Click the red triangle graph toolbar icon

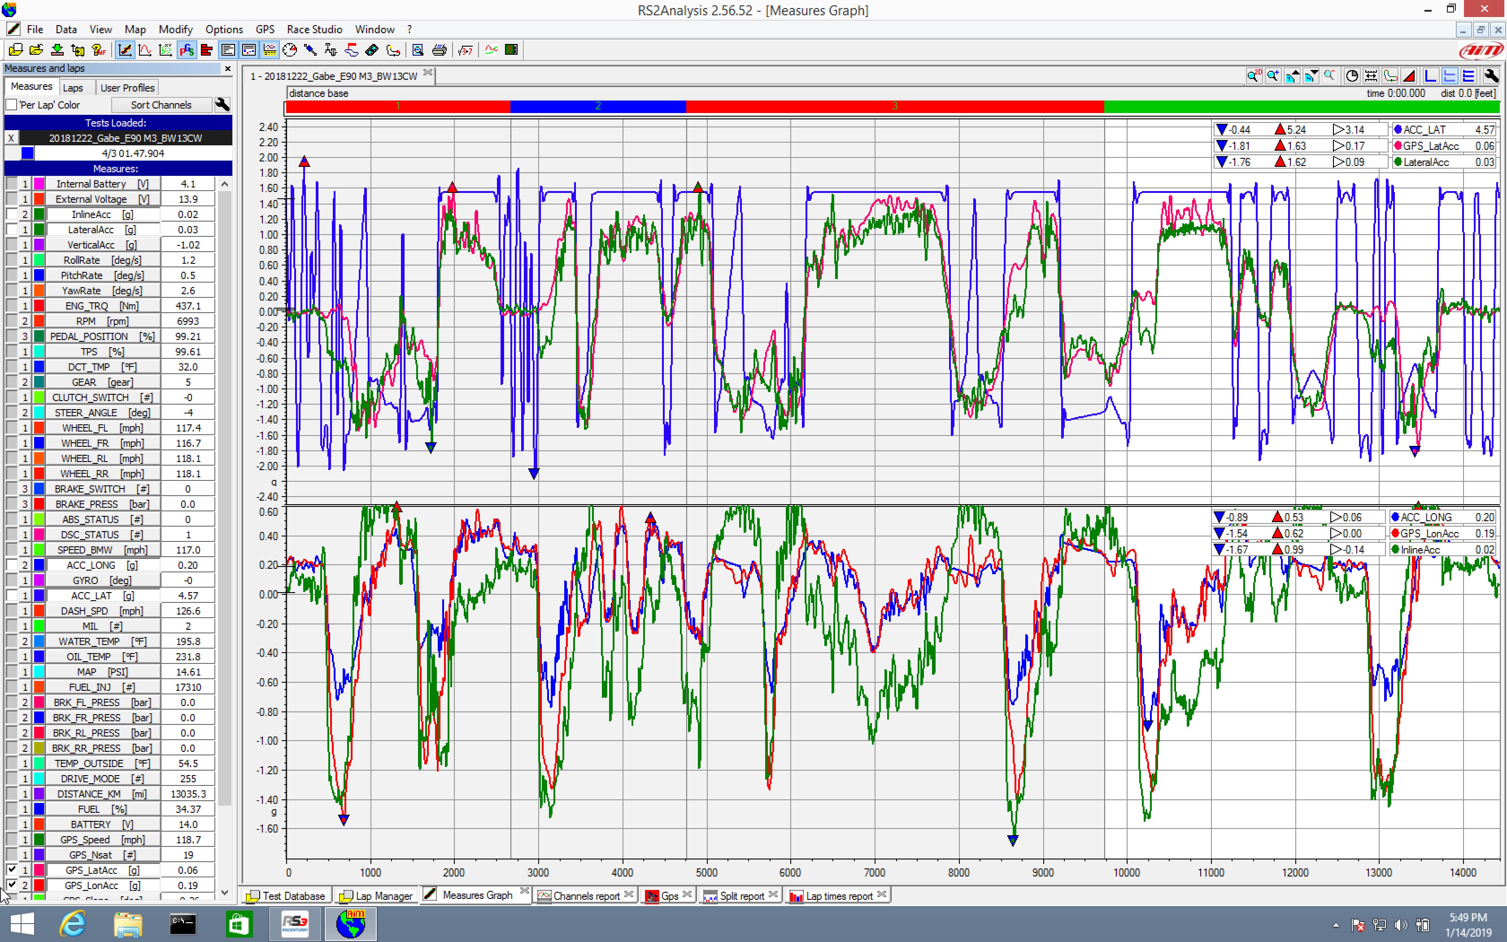coord(1409,76)
